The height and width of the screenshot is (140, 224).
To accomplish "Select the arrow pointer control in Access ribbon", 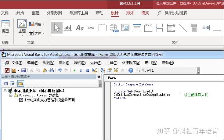I will click(x=57, y=28).
